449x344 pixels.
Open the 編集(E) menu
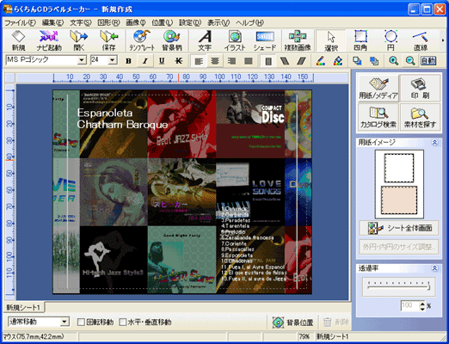[52, 22]
